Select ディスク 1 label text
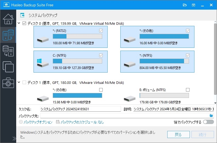This screenshot has width=217, height=143. [76, 82]
